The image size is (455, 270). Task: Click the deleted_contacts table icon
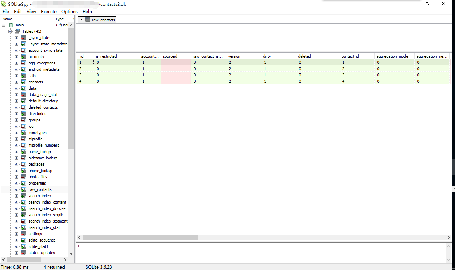tap(24, 107)
